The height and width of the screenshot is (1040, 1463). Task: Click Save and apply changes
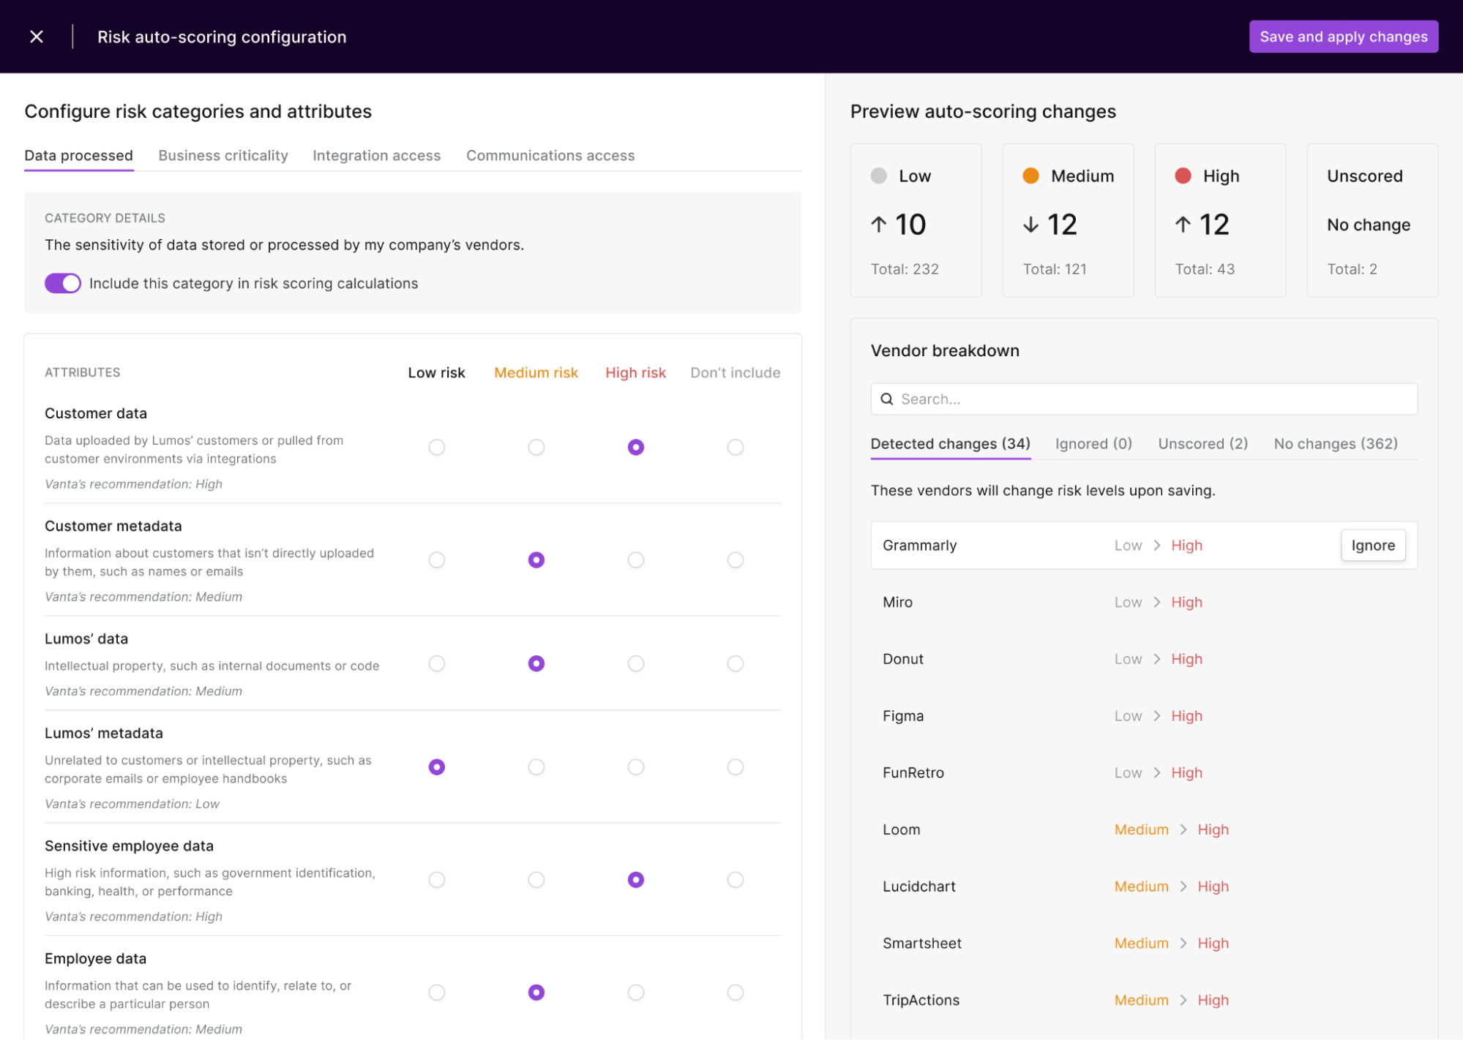point(1343,36)
